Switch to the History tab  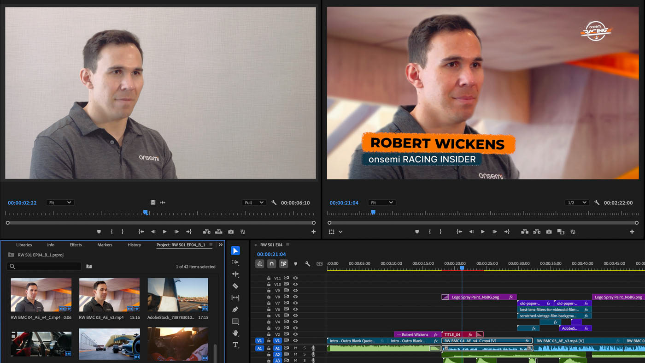coord(134,245)
